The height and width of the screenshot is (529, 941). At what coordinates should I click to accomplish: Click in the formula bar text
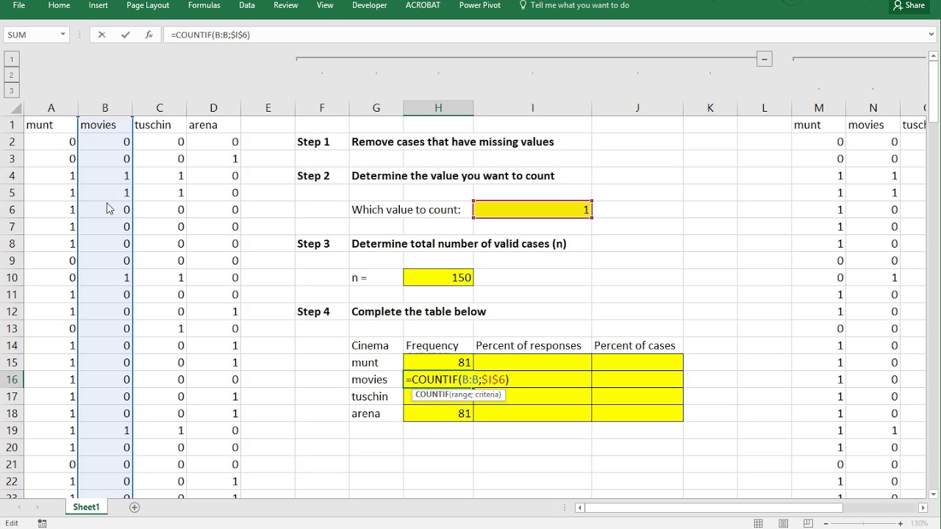click(210, 35)
